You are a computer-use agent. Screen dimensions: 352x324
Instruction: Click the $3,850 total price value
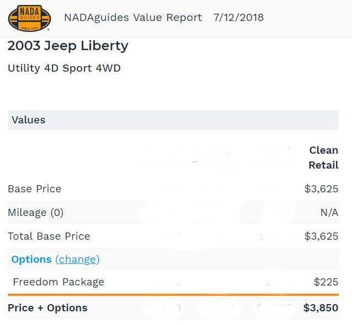tap(321, 307)
